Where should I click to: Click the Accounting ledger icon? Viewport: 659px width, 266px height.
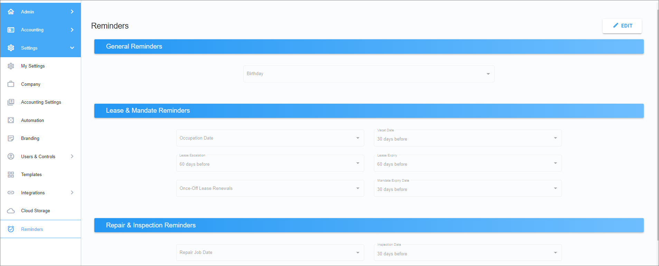click(x=11, y=30)
